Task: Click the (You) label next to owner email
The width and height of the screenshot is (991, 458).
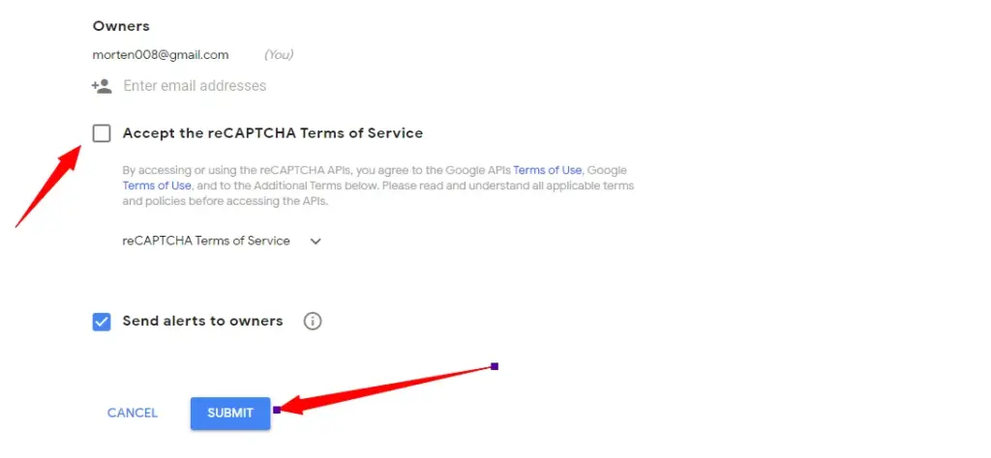Action: point(279,55)
